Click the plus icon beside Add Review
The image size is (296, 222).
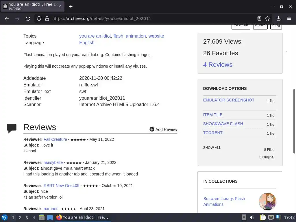tap(152, 129)
